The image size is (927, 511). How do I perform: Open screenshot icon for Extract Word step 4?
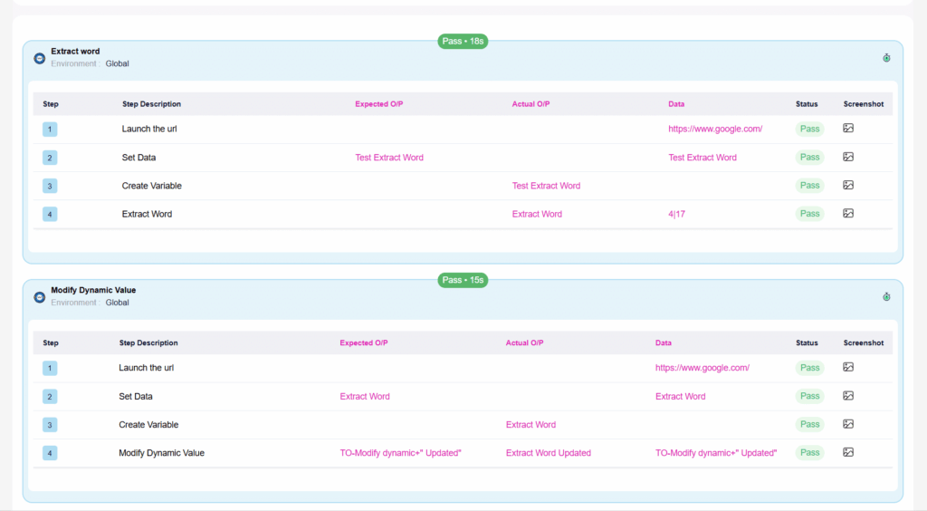pos(848,214)
